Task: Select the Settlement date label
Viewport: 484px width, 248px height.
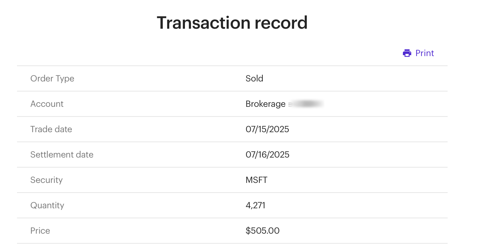Action: click(62, 155)
